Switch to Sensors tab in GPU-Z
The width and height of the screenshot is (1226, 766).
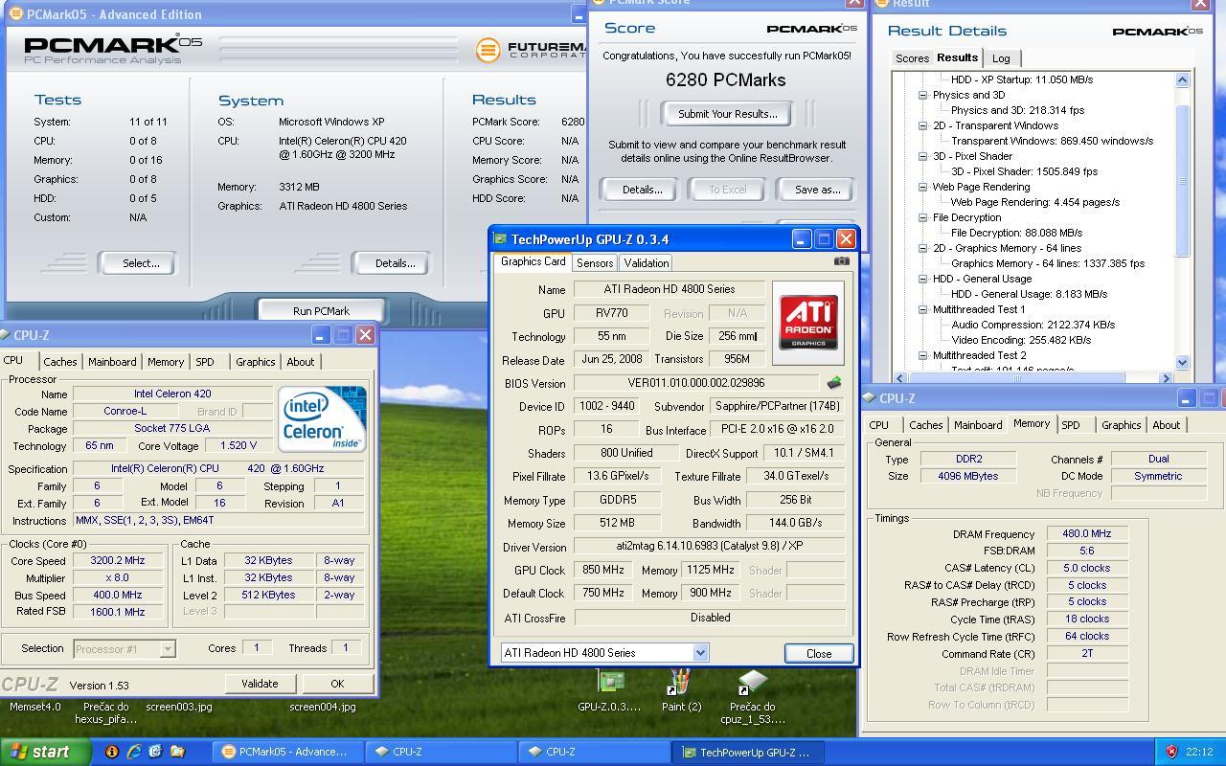tap(595, 263)
